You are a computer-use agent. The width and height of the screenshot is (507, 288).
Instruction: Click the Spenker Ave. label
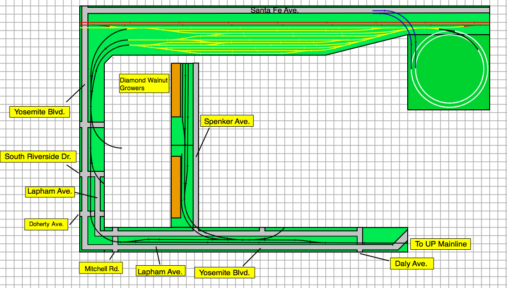[227, 121]
